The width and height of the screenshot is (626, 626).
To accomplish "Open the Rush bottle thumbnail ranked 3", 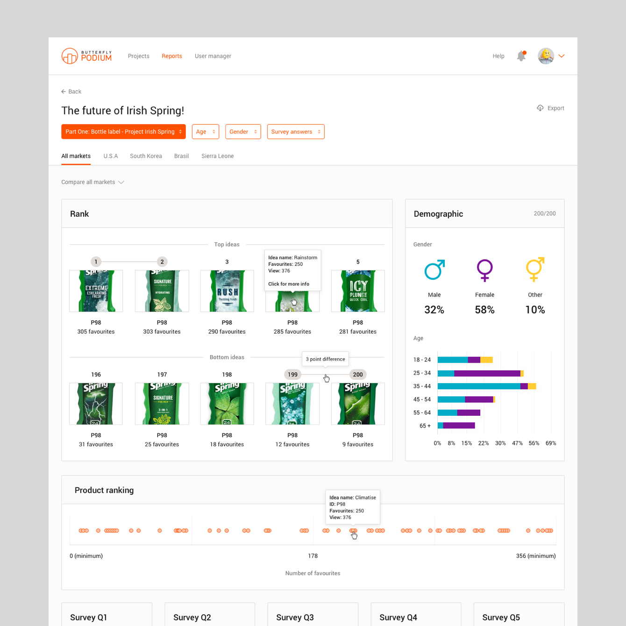I will pyautogui.click(x=227, y=291).
